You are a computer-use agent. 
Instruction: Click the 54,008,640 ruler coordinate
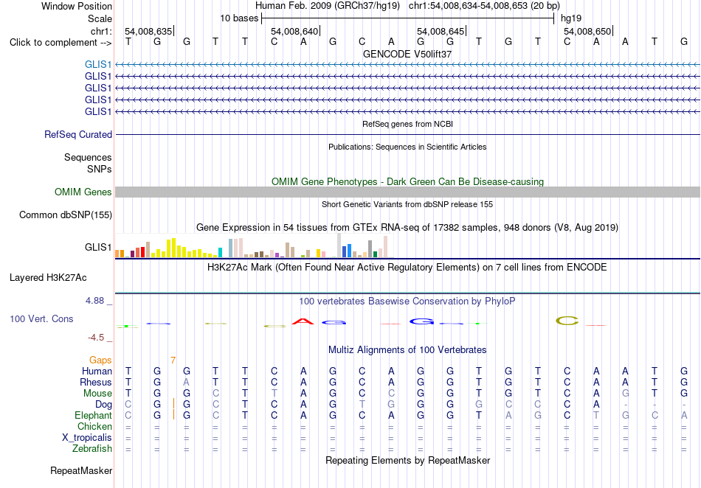(294, 31)
